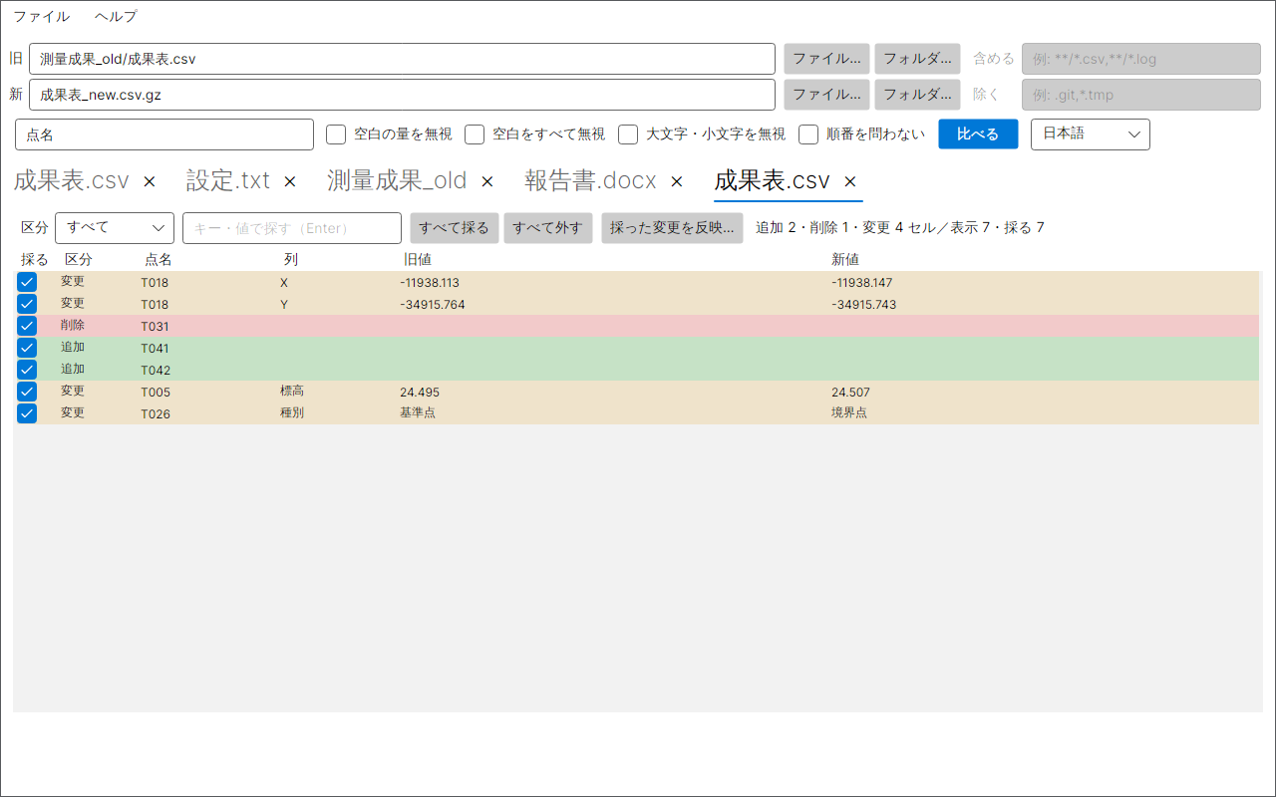Screen dimensions: 1276x797
Task: Uncheck the 採る box for added row T042
Action: click(27, 370)
